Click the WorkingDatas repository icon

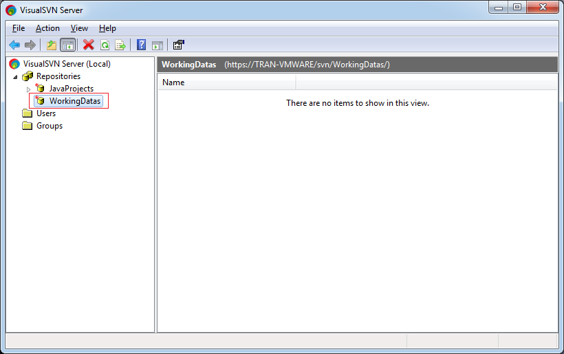click(x=40, y=100)
